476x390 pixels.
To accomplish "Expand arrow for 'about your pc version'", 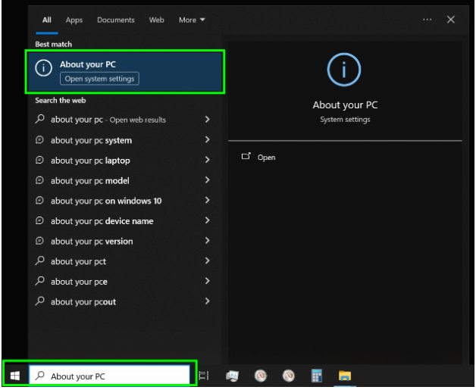I will 208,241.
